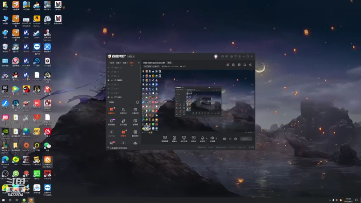Add a new scene with the plus button
Viewport: 361px width, 203px height.
(x=139, y=63)
